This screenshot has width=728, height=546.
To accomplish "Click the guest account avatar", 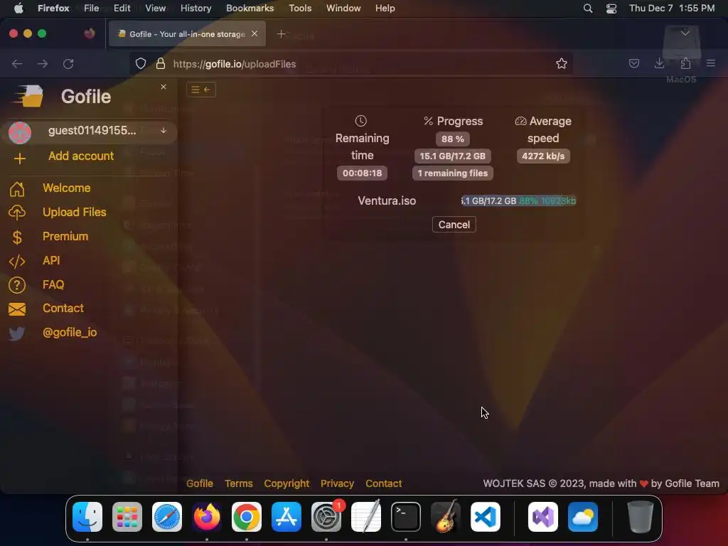I will pyautogui.click(x=20, y=133).
